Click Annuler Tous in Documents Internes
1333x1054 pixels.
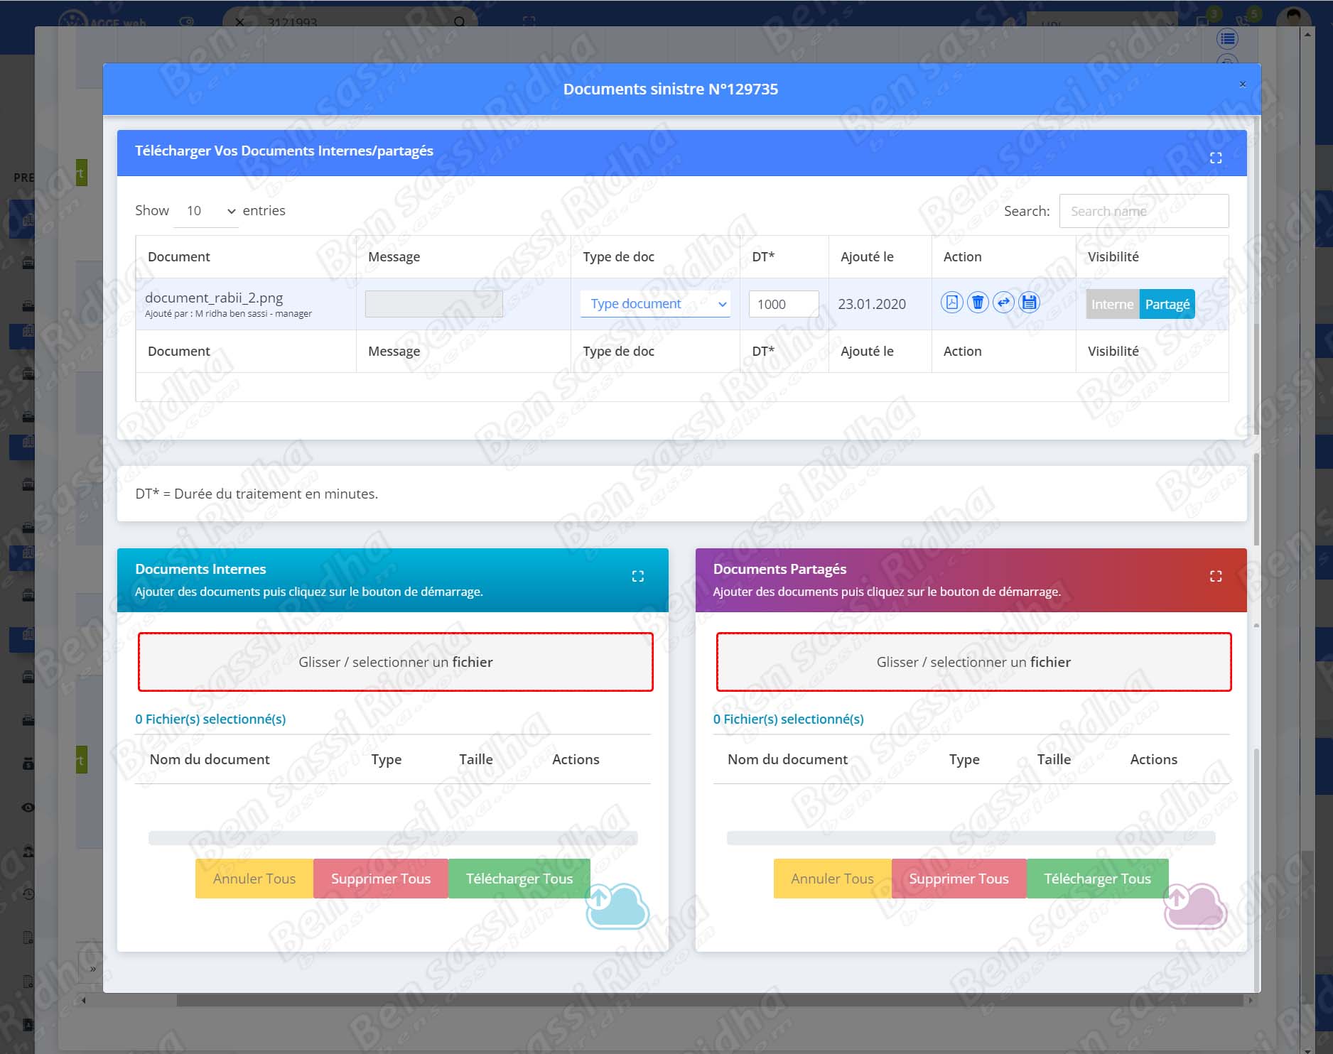click(x=254, y=879)
